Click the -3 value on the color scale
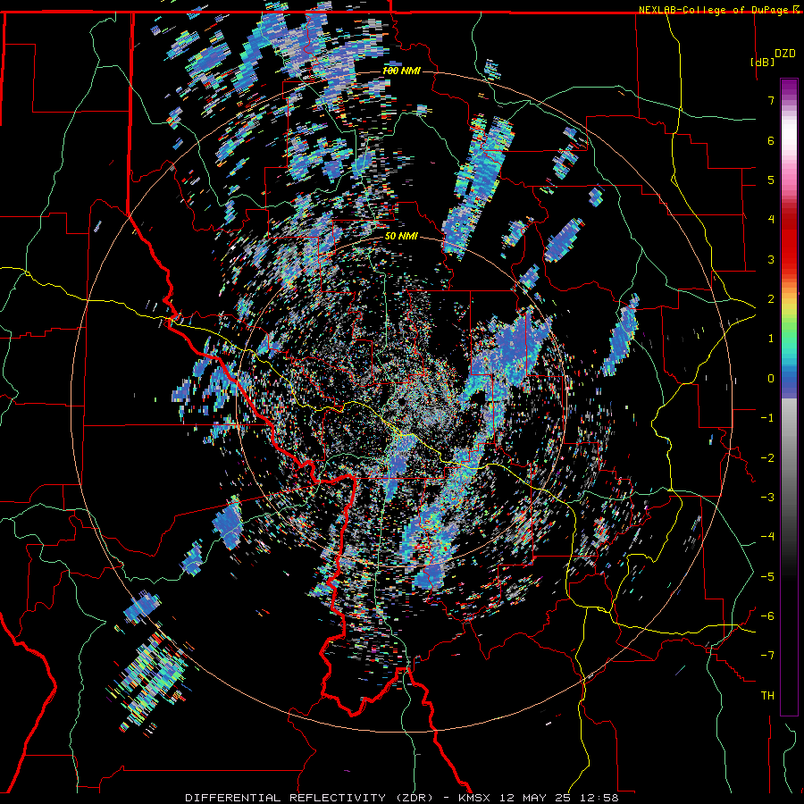 pos(767,498)
